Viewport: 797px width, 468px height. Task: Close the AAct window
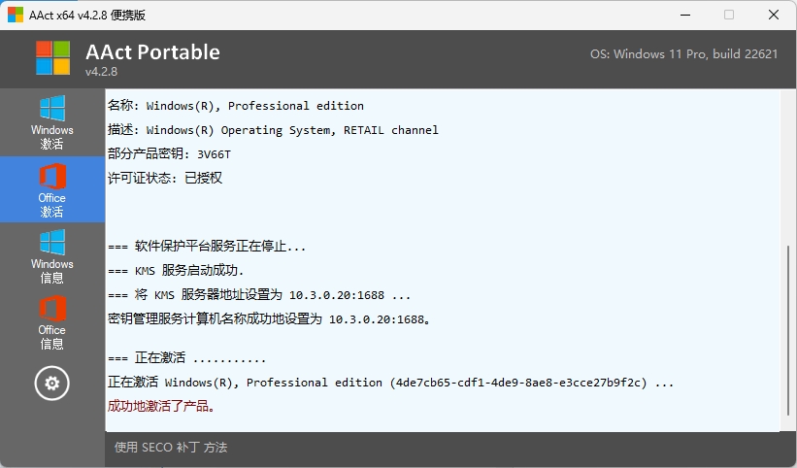(774, 15)
